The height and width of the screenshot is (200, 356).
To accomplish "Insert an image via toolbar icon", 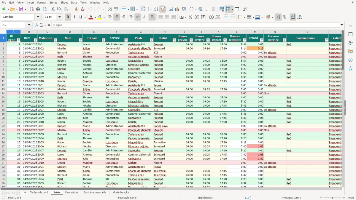I will click(x=171, y=9).
